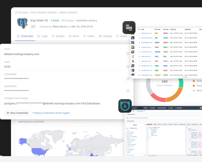Screen dimensions: 202x162
Task: Click the orange segment of donut chart
Action: point(175,96)
